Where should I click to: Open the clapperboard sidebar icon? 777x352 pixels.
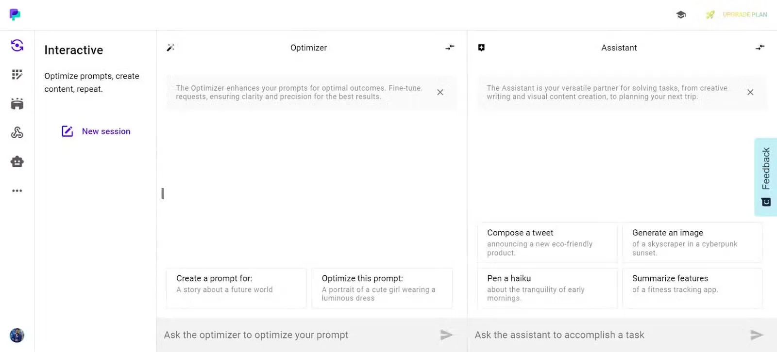(17, 103)
